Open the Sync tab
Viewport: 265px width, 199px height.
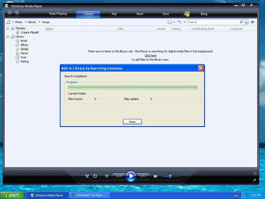pos(166,14)
